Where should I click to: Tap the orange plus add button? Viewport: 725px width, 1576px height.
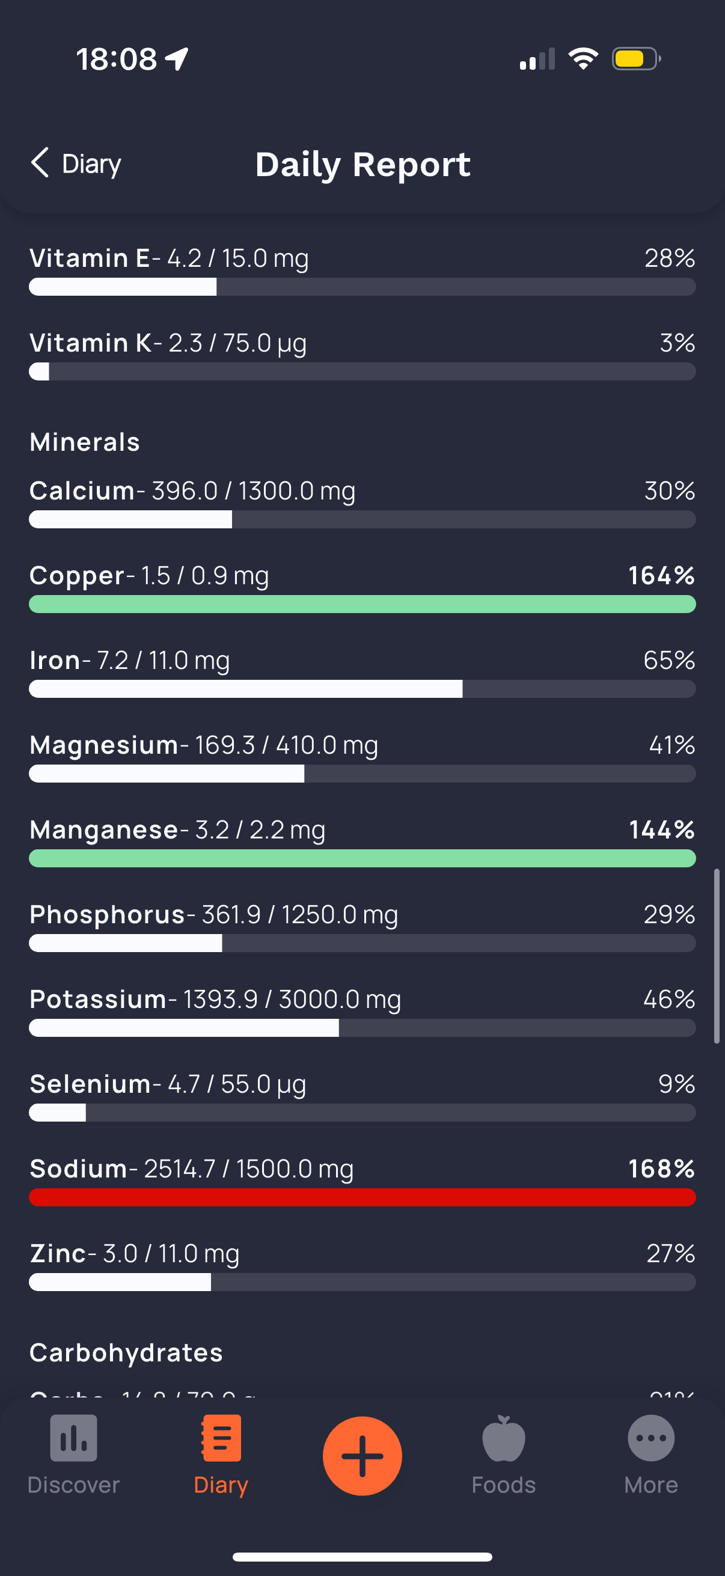(x=362, y=1455)
